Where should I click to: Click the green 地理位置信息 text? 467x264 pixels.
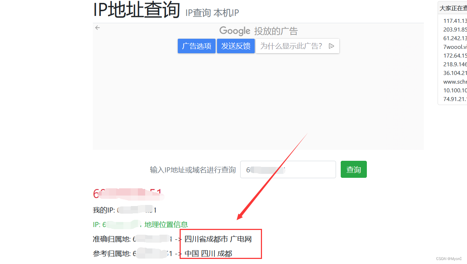click(x=166, y=225)
